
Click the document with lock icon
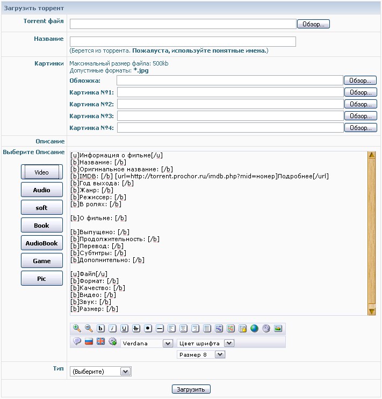[x=242, y=329]
